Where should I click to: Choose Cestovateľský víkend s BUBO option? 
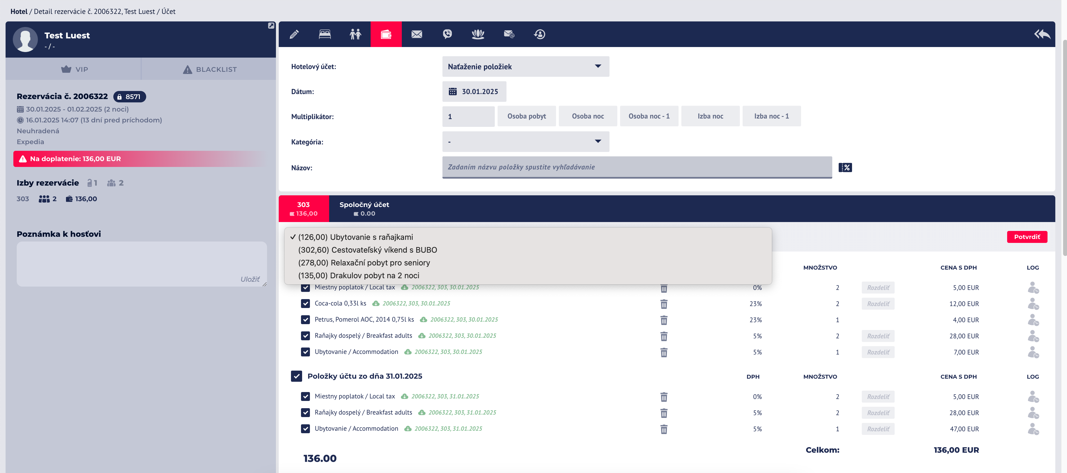367,250
